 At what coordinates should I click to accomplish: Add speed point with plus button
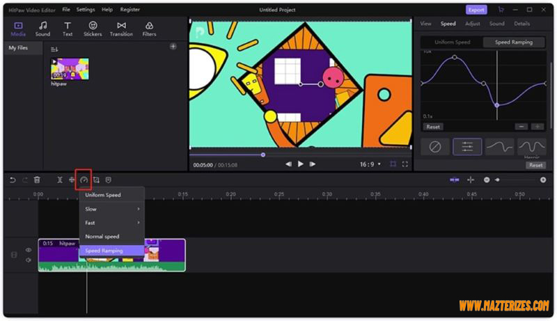click(538, 127)
